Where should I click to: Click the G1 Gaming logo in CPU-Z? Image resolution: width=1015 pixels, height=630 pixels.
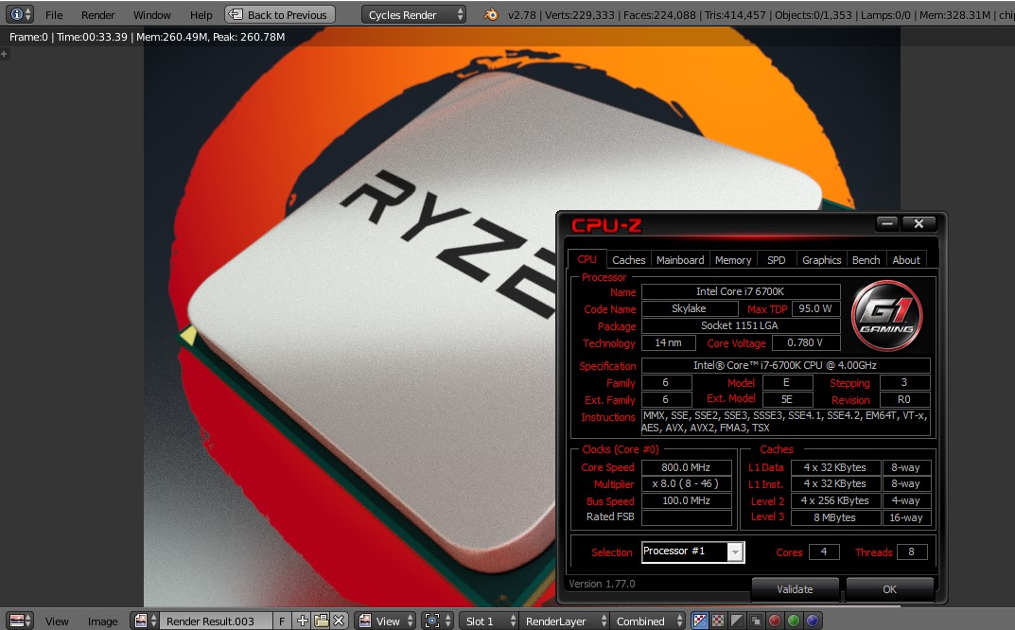click(887, 316)
